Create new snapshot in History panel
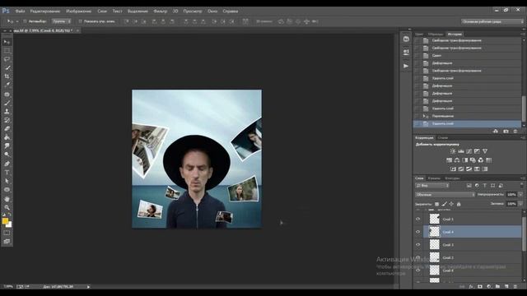 click(506, 132)
